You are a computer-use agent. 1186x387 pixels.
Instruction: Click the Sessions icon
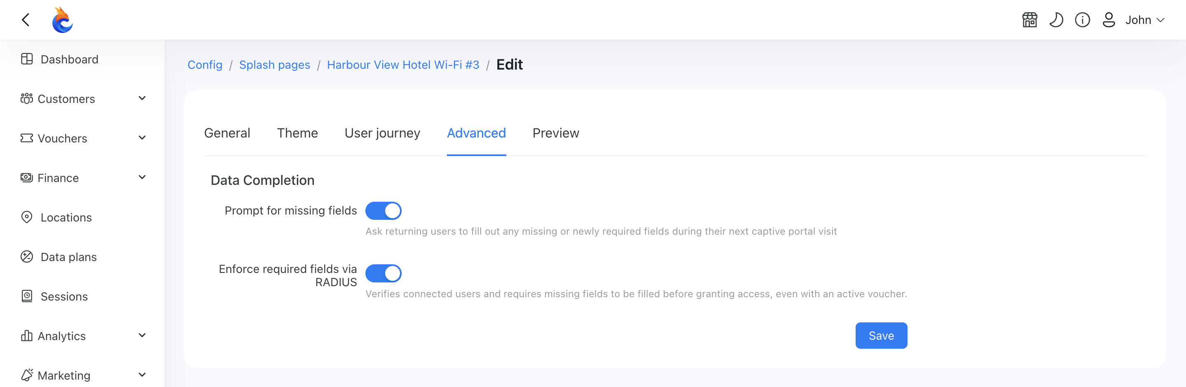pos(27,296)
